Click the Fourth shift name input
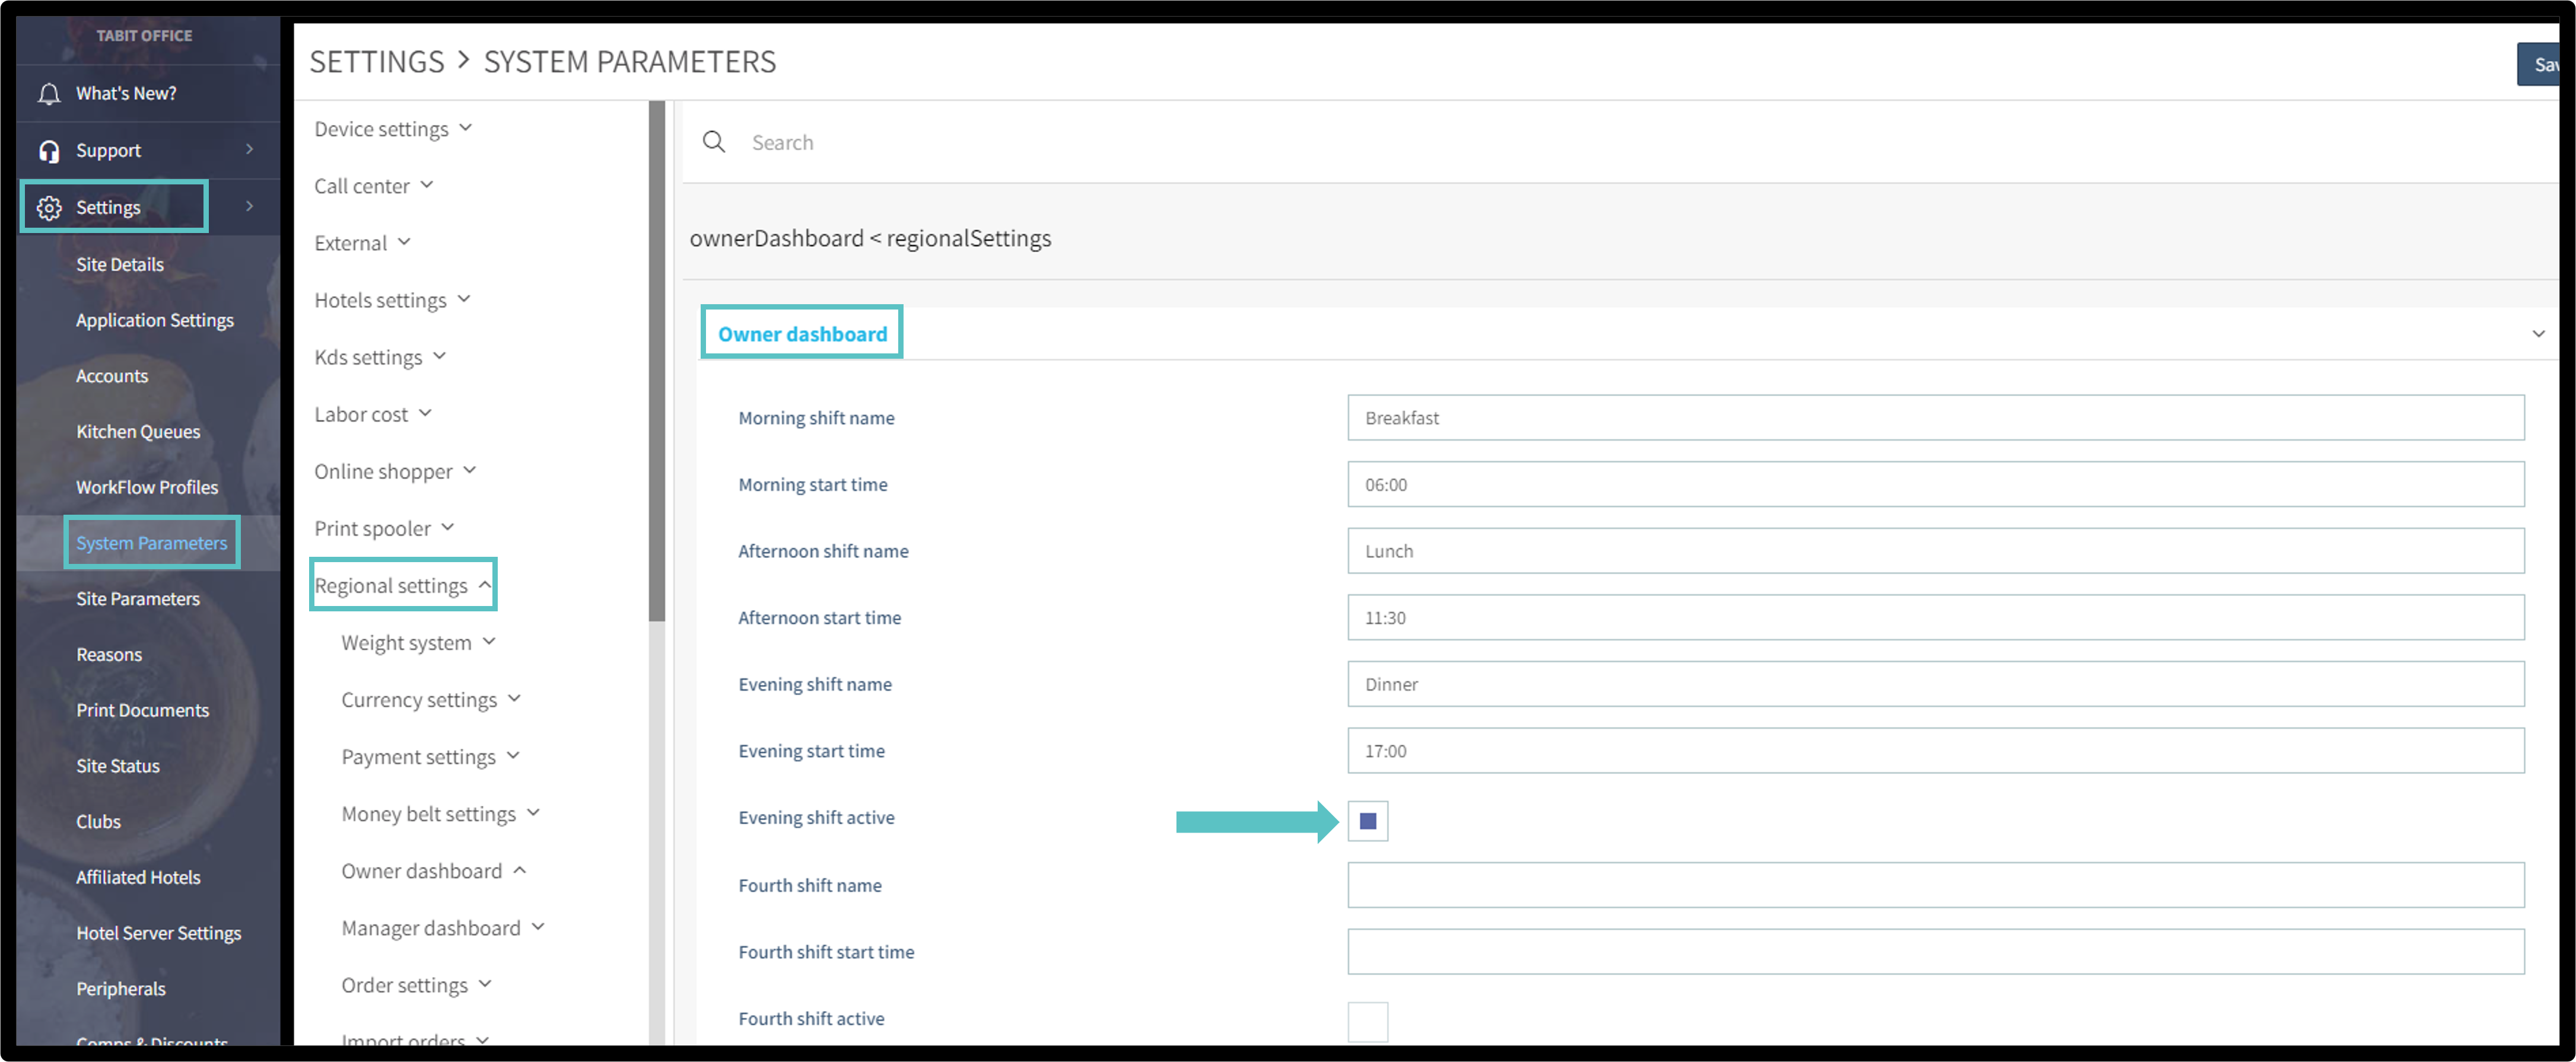Viewport: 2576px width, 1062px height. [1934, 885]
